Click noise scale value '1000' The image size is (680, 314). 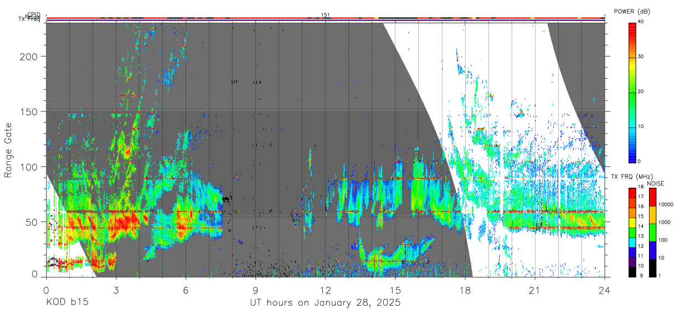point(664,222)
